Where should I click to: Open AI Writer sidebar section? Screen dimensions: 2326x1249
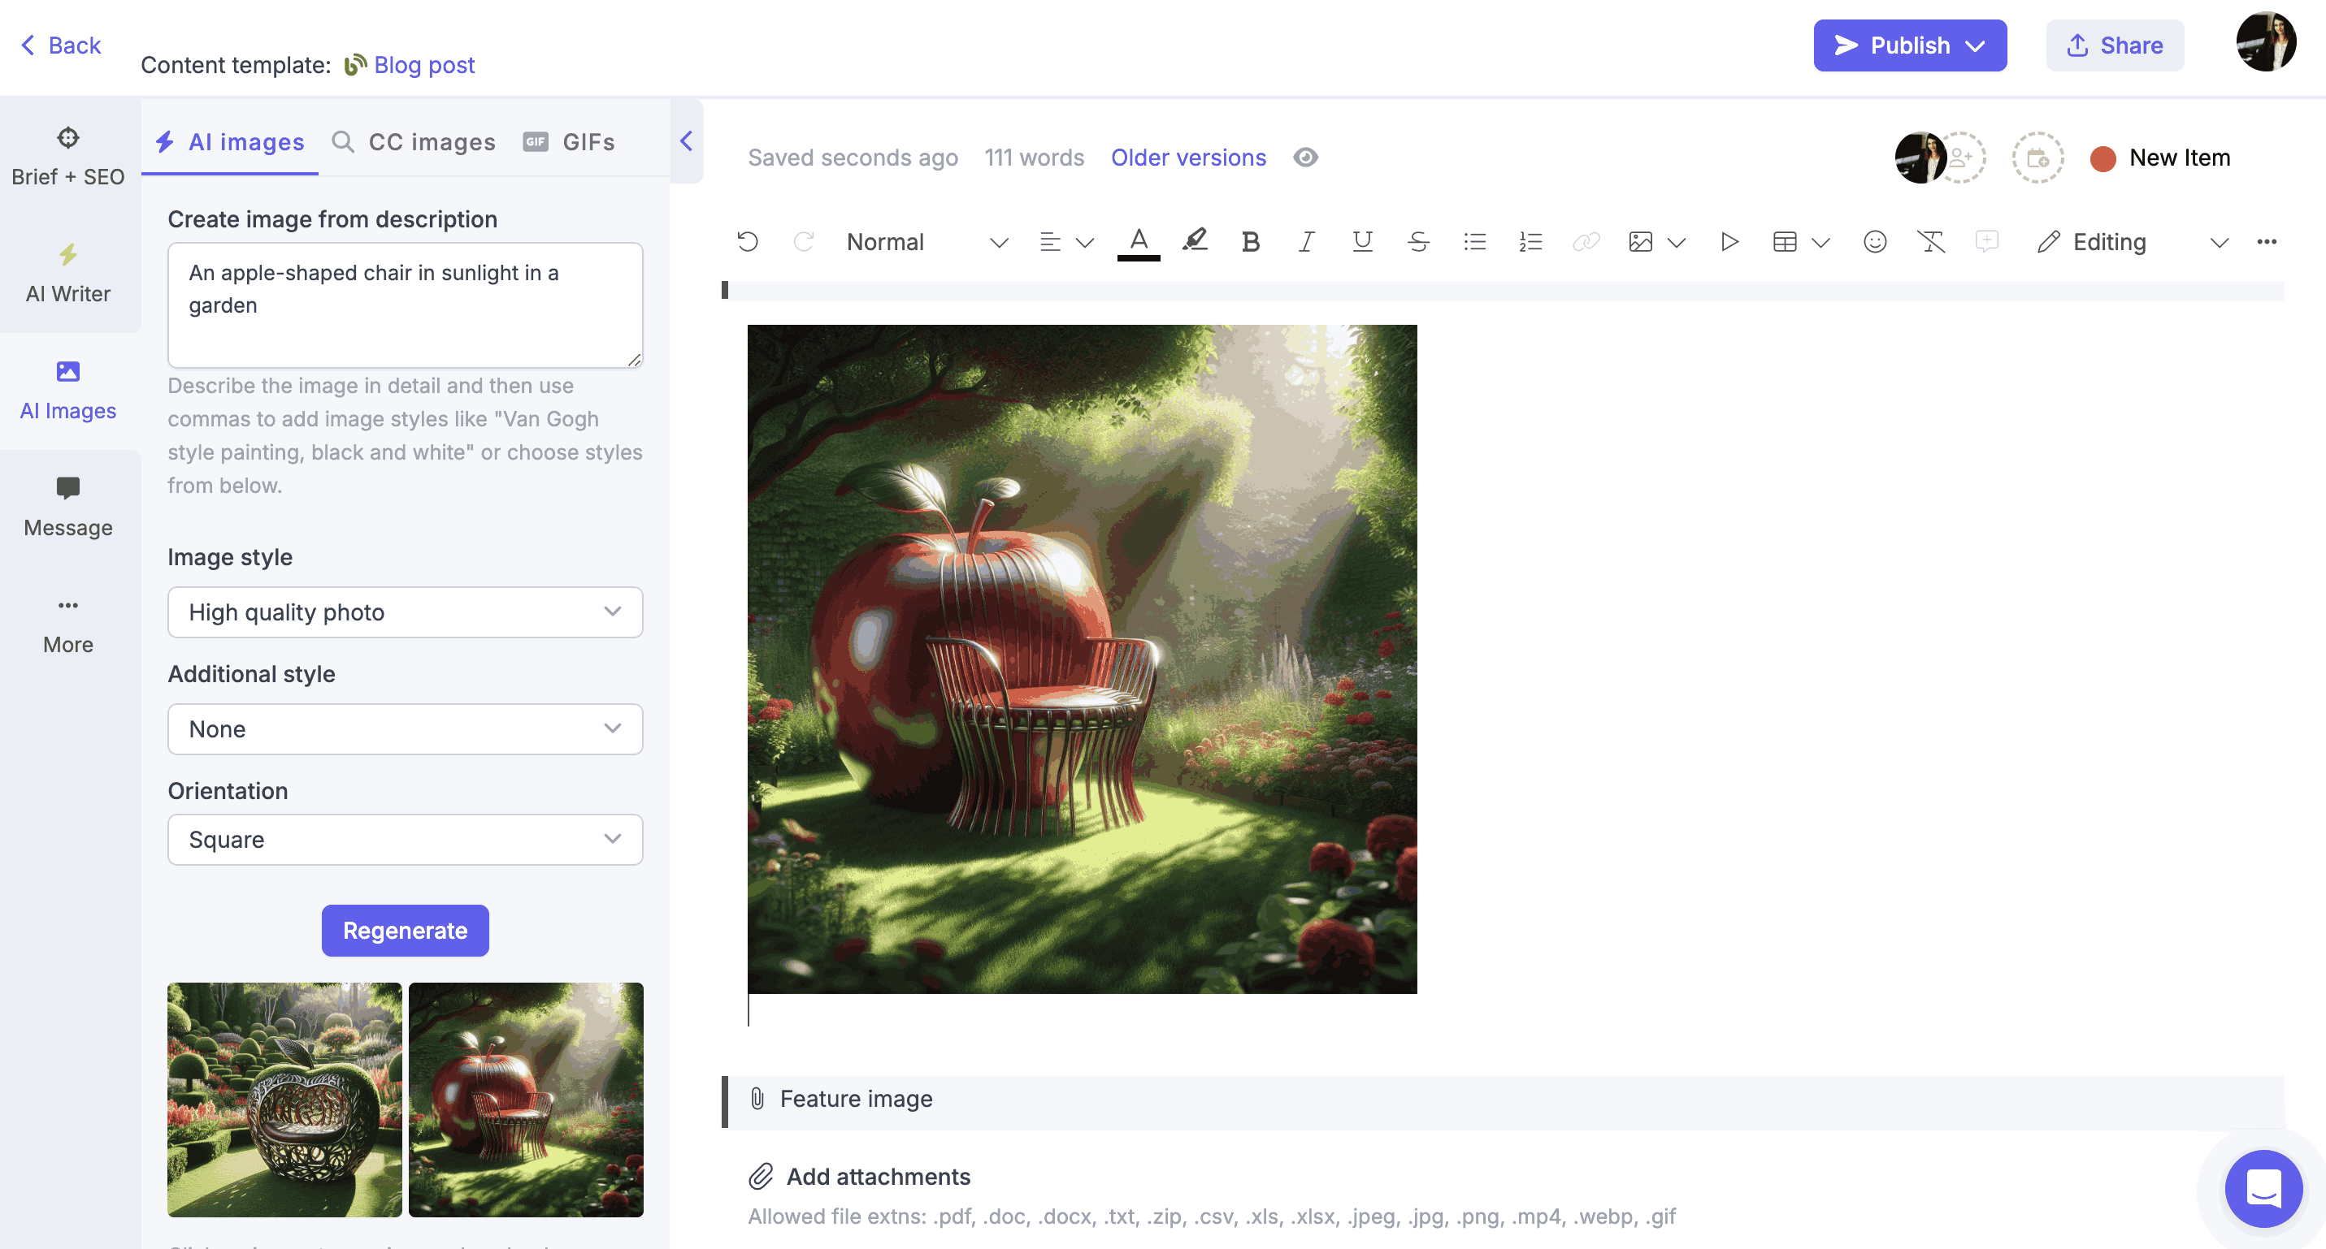[x=68, y=274]
